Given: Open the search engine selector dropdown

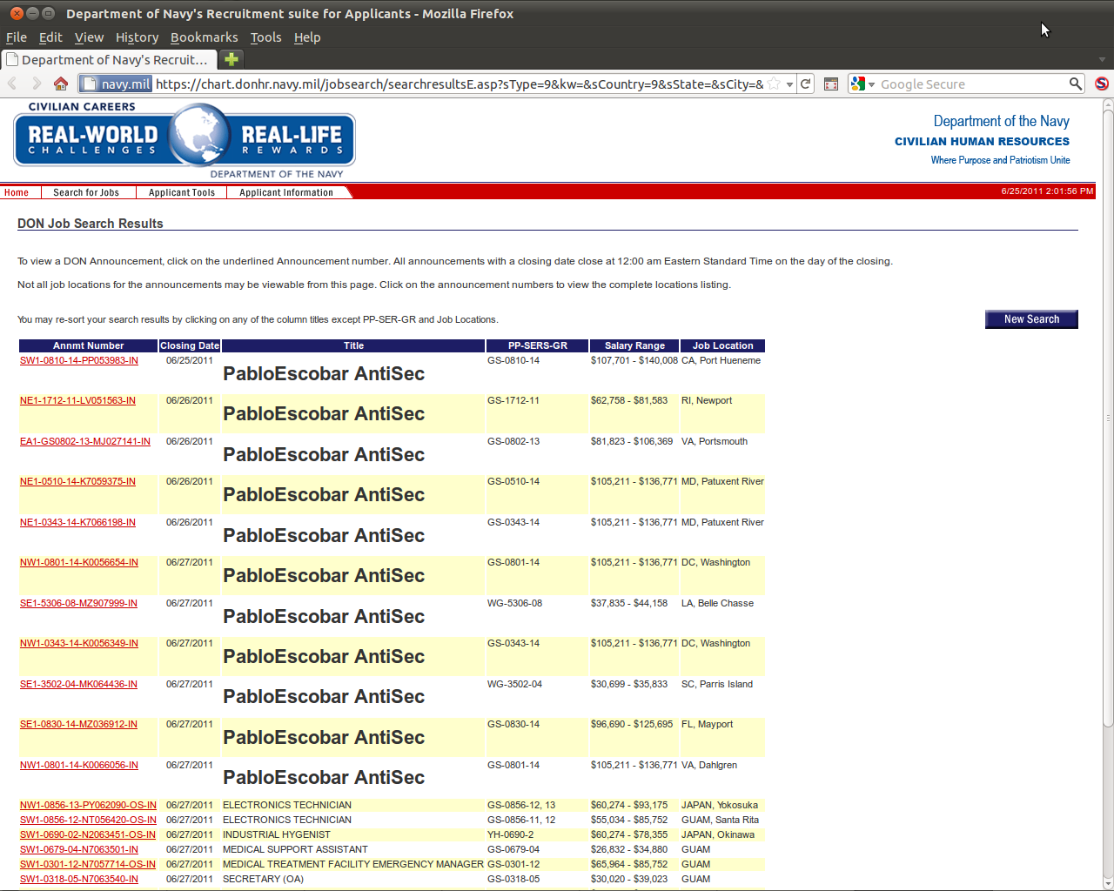Looking at the screenshot, I should pyautogui.click(x=862, y=84).
